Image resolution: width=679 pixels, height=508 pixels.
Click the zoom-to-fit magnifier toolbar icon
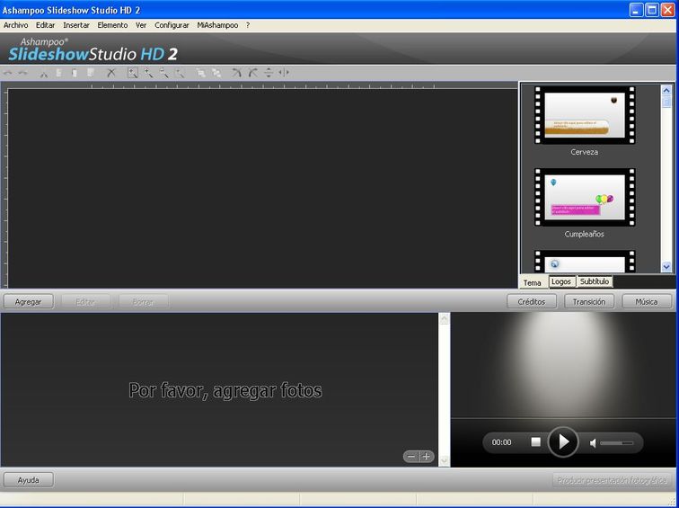pos(133,73)
